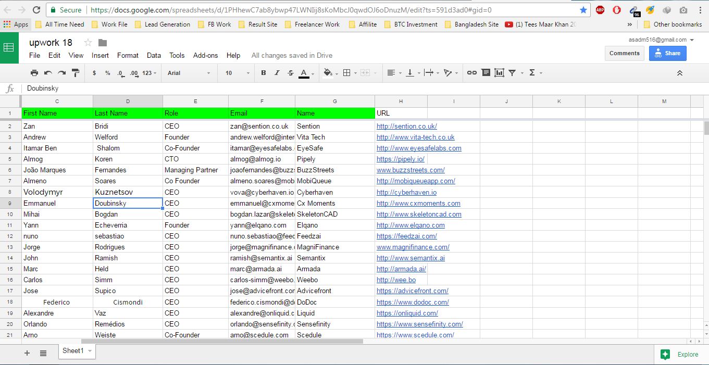709x365 pixels.
Task: Redo the last undone action
Action: click(61, 73)
